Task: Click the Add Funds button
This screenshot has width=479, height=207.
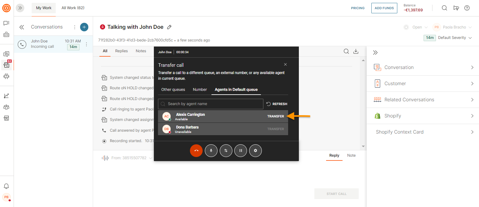Action: coord(384,8)
